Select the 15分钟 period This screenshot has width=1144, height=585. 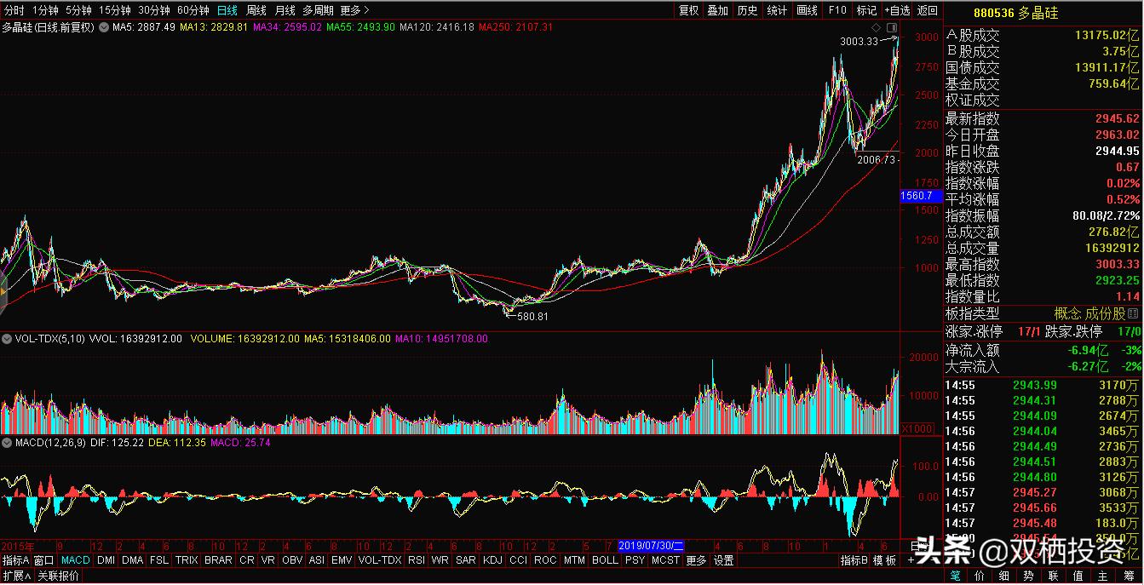(115, 10)
